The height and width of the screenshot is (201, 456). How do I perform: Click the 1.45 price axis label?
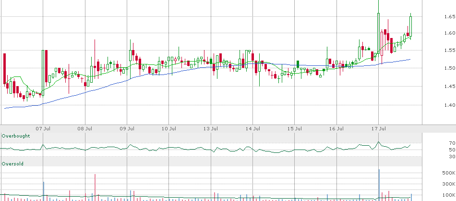(x=450, y=86)
